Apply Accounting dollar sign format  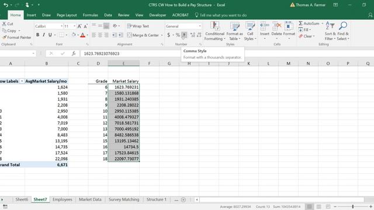[169, 35]
